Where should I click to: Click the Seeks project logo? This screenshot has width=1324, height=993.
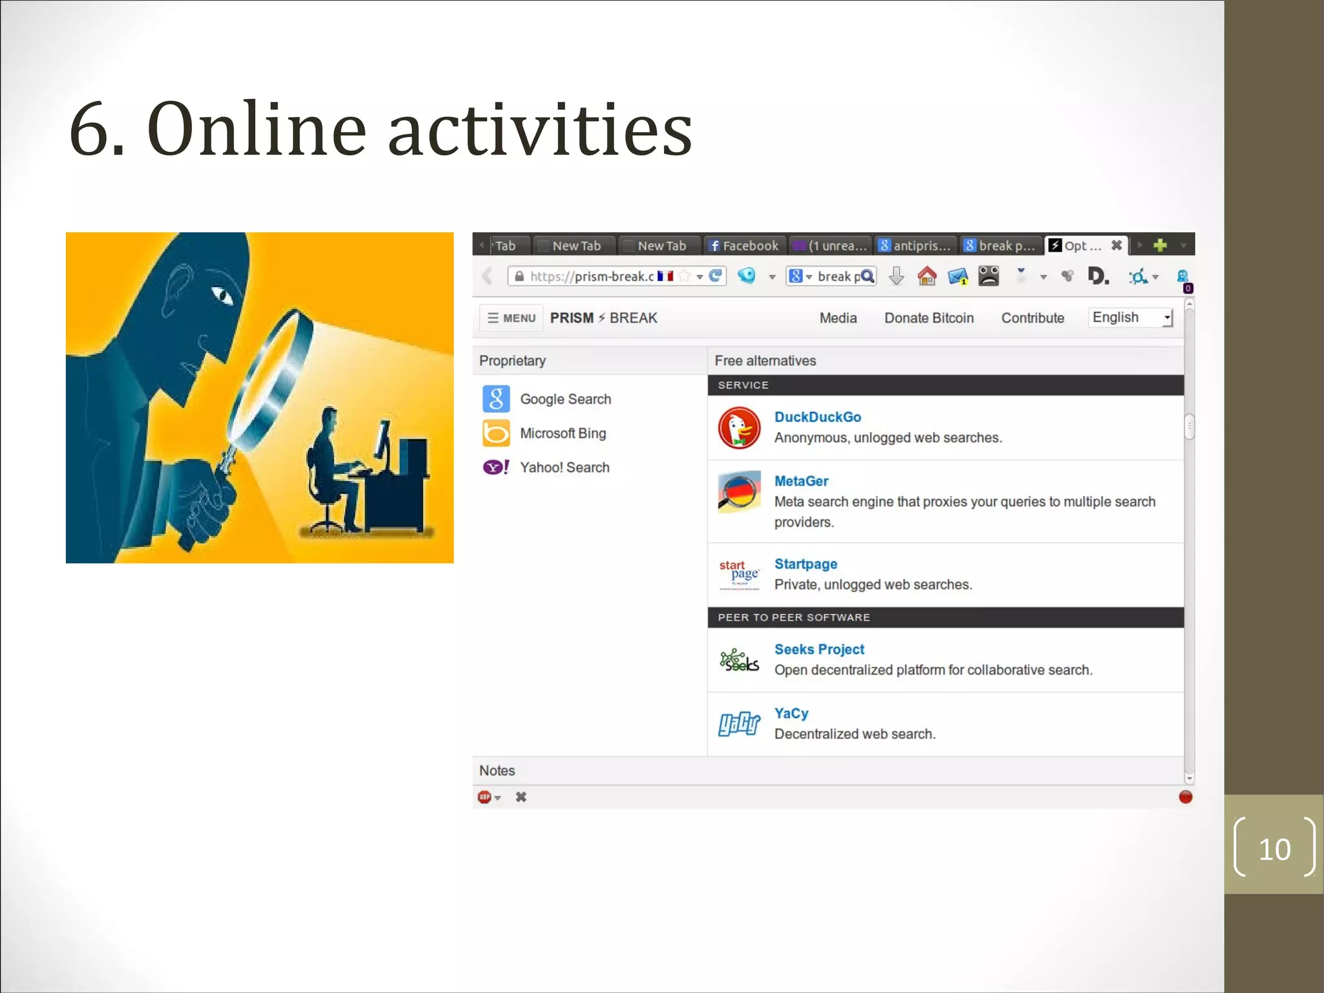pos(740,660)
